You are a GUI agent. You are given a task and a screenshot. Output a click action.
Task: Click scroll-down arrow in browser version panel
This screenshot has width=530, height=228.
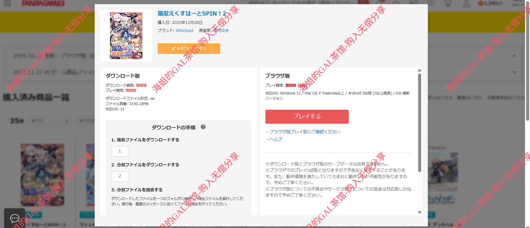[x=420, y=212]
